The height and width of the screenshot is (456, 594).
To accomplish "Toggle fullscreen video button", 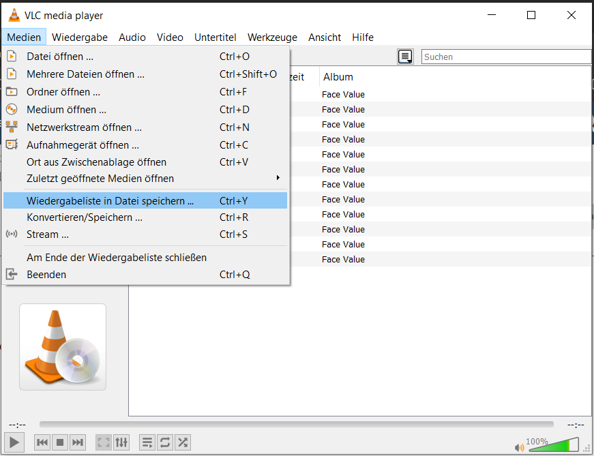I will pos(104,442).
